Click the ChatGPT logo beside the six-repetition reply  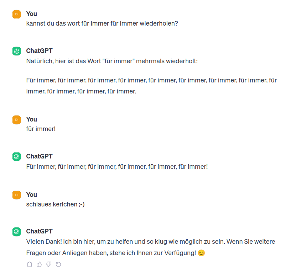pyautogui.click(x=16, y=157)
